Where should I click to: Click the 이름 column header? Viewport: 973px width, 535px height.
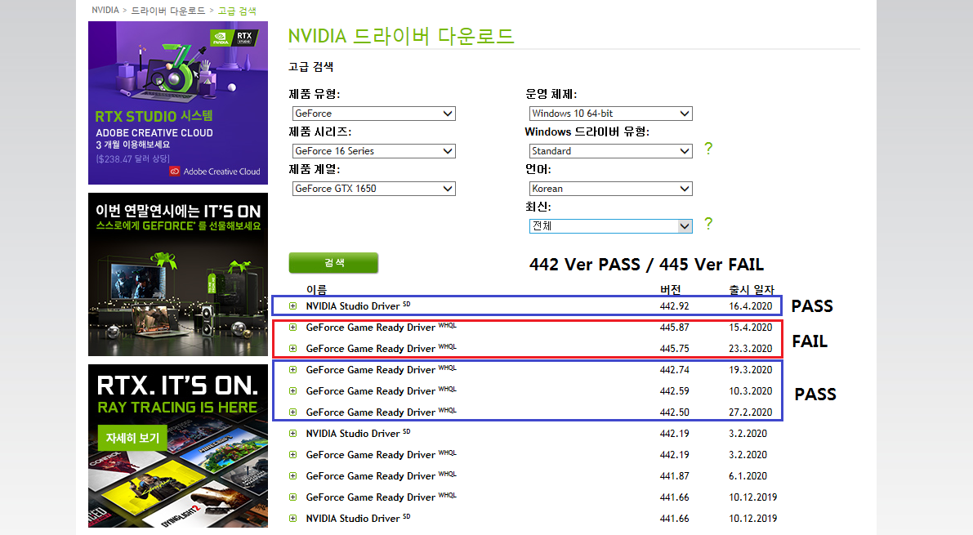click(316, 289)
